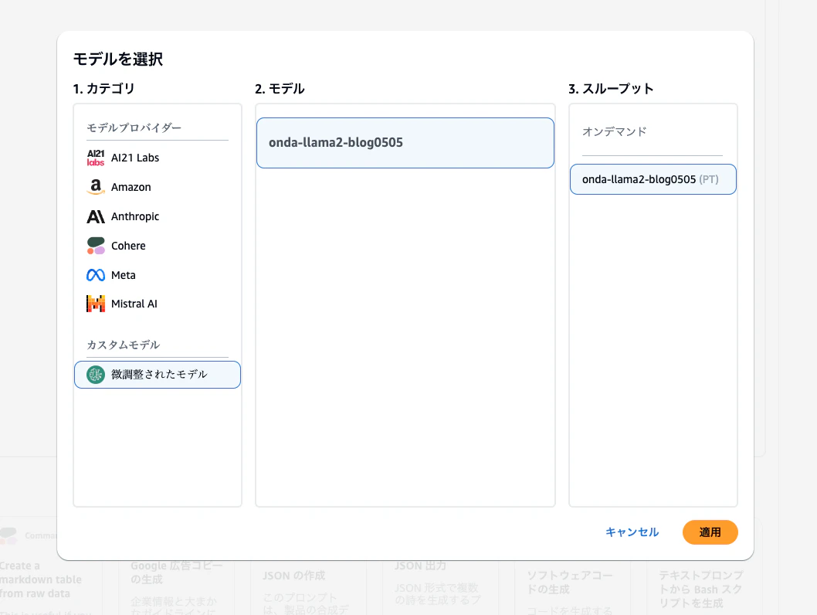Click the Mistral AI logo icon
Image resolution: width=817 pixels, height=615 pixels.
tap(95, 304)
